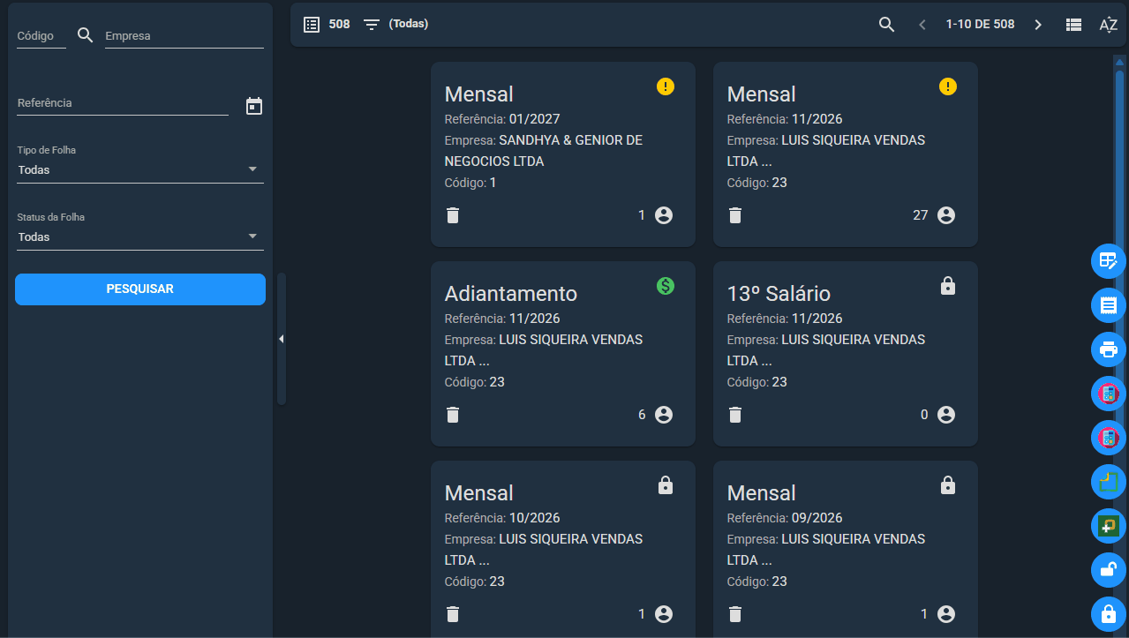Delete the 13º Salário payroll card

click(735, 415)
